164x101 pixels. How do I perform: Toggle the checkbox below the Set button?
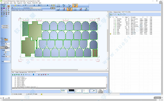(x=5, y=54)
